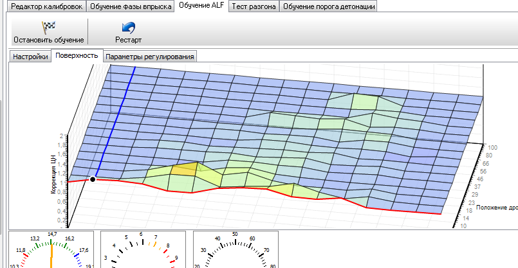518x268 pixels.
Task: Click the blue Рестарт arrow icon
Action: click(x=128, y=28)
